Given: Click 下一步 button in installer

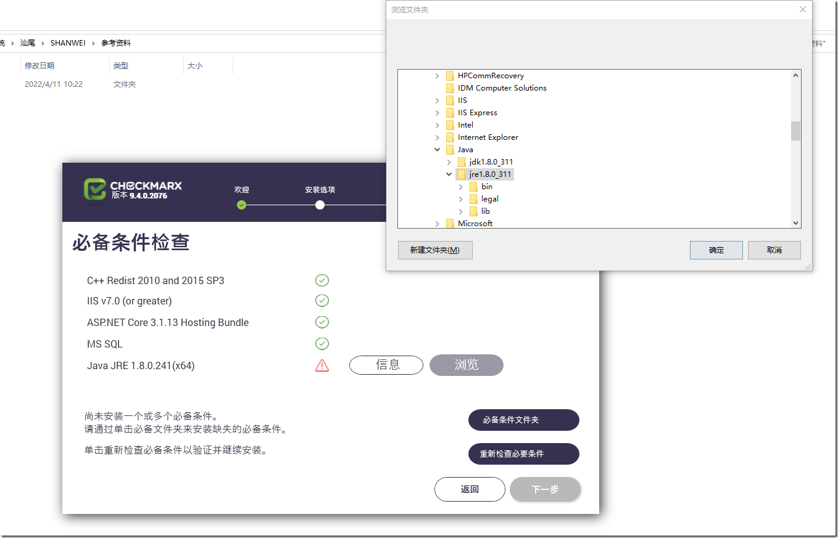Looking at the screenshot, I should 546,489.
